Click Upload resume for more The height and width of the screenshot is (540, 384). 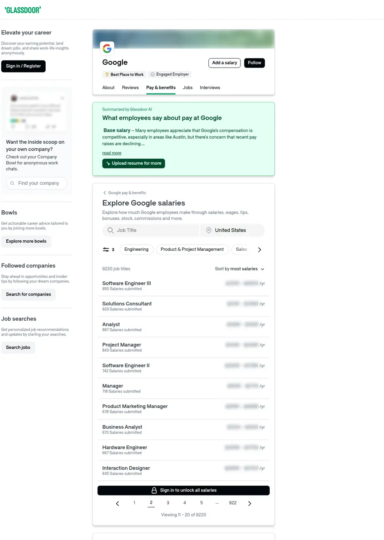coord(134,163)
